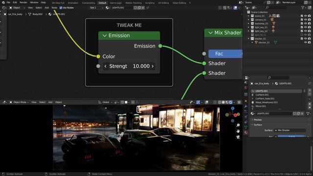
Task: Open the viewport Object menu
Action: pos(58,102)
